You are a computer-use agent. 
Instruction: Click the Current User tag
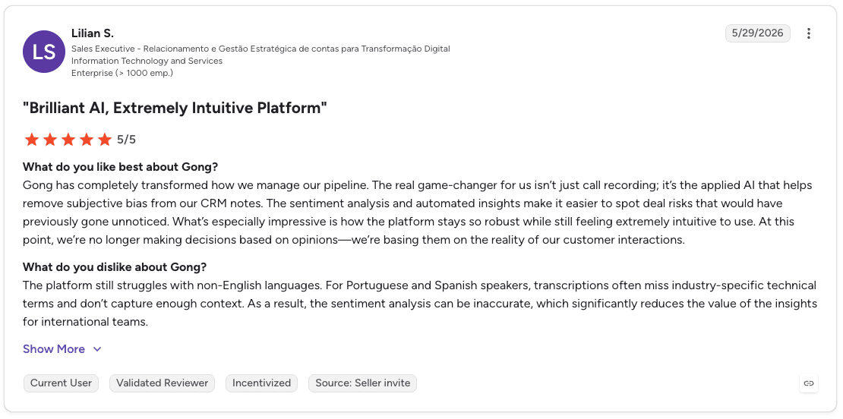click(62, 383)
